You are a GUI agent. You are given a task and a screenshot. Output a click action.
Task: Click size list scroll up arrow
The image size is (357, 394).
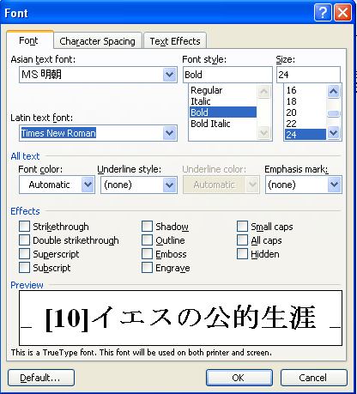point(334,92)
